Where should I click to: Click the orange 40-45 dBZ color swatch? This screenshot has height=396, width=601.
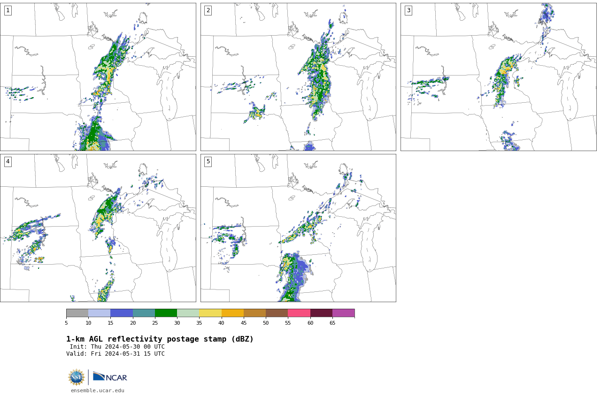click(x=232, y=313)
